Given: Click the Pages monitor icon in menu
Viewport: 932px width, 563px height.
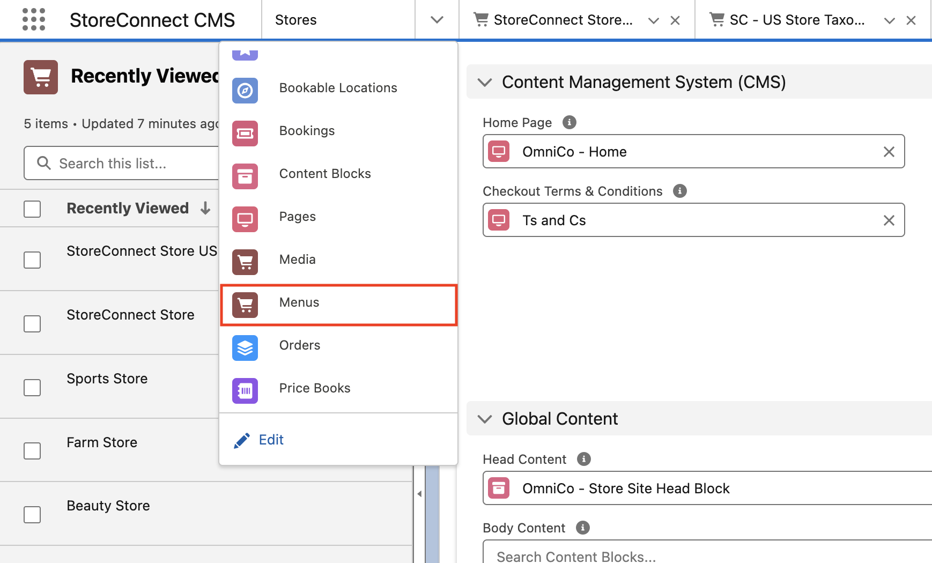Looking at the screenshot, I should coord(245,219).
